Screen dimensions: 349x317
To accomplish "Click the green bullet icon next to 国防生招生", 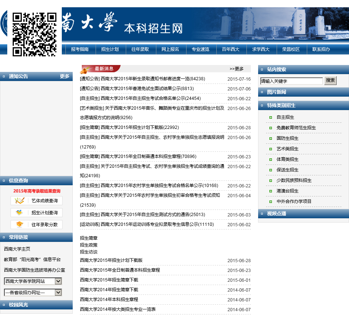I will click(x=270, y=138).
